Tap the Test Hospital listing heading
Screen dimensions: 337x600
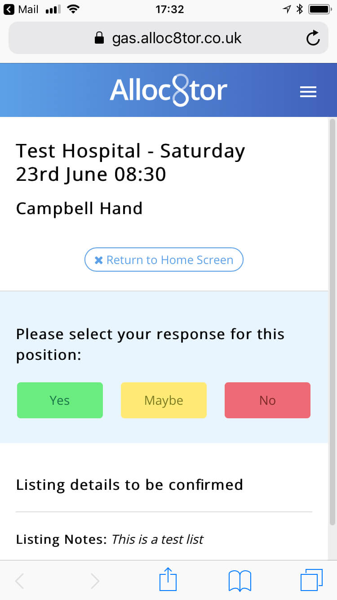(x=130, y=162)
